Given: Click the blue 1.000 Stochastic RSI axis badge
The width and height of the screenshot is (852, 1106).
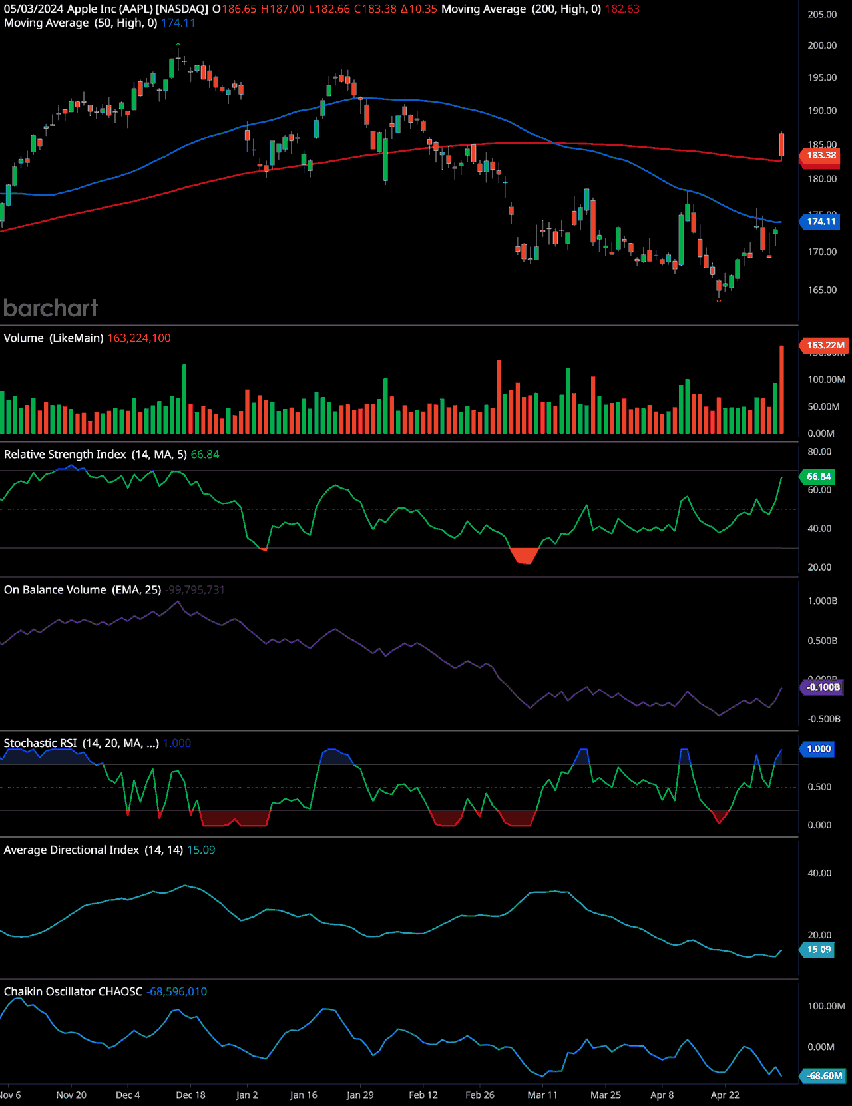Looking at the screenshot, I should [x=818, y=749].
